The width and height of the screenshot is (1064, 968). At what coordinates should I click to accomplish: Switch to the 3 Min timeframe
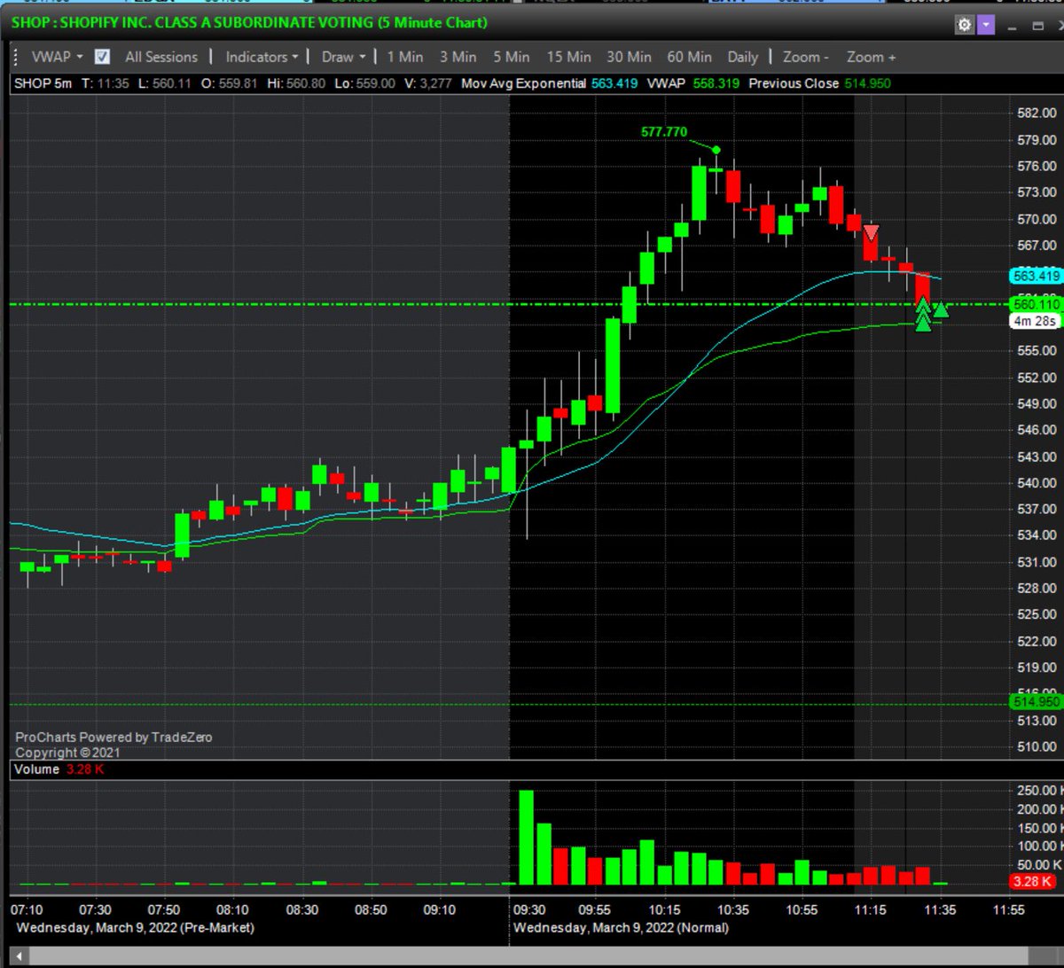[458, 57]
